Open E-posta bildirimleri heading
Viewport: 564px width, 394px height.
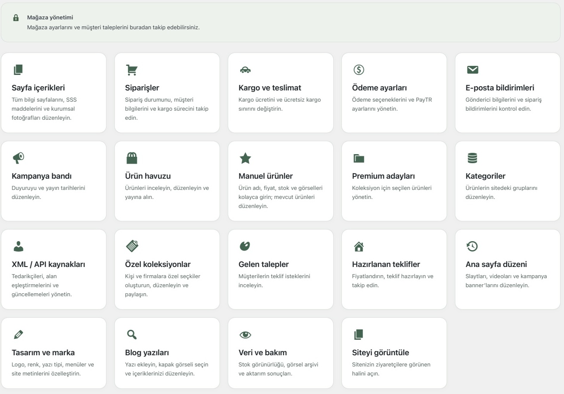[500, 88]
